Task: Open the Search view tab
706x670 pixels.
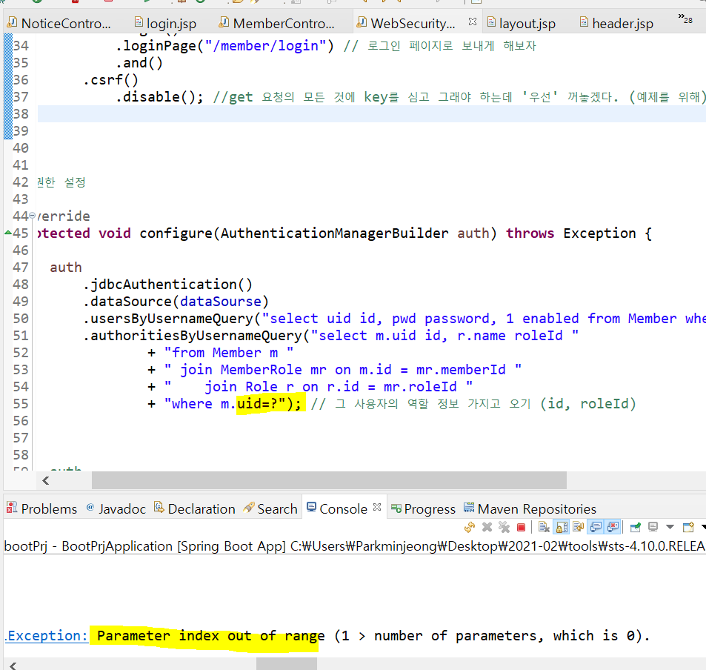Action: pos(277,508)
